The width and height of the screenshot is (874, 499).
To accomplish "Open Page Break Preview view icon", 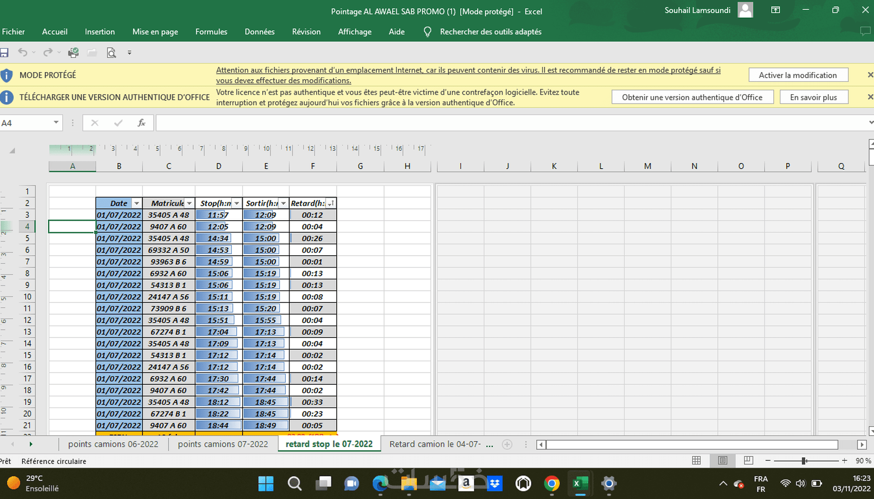I will [x=749, y=460].
